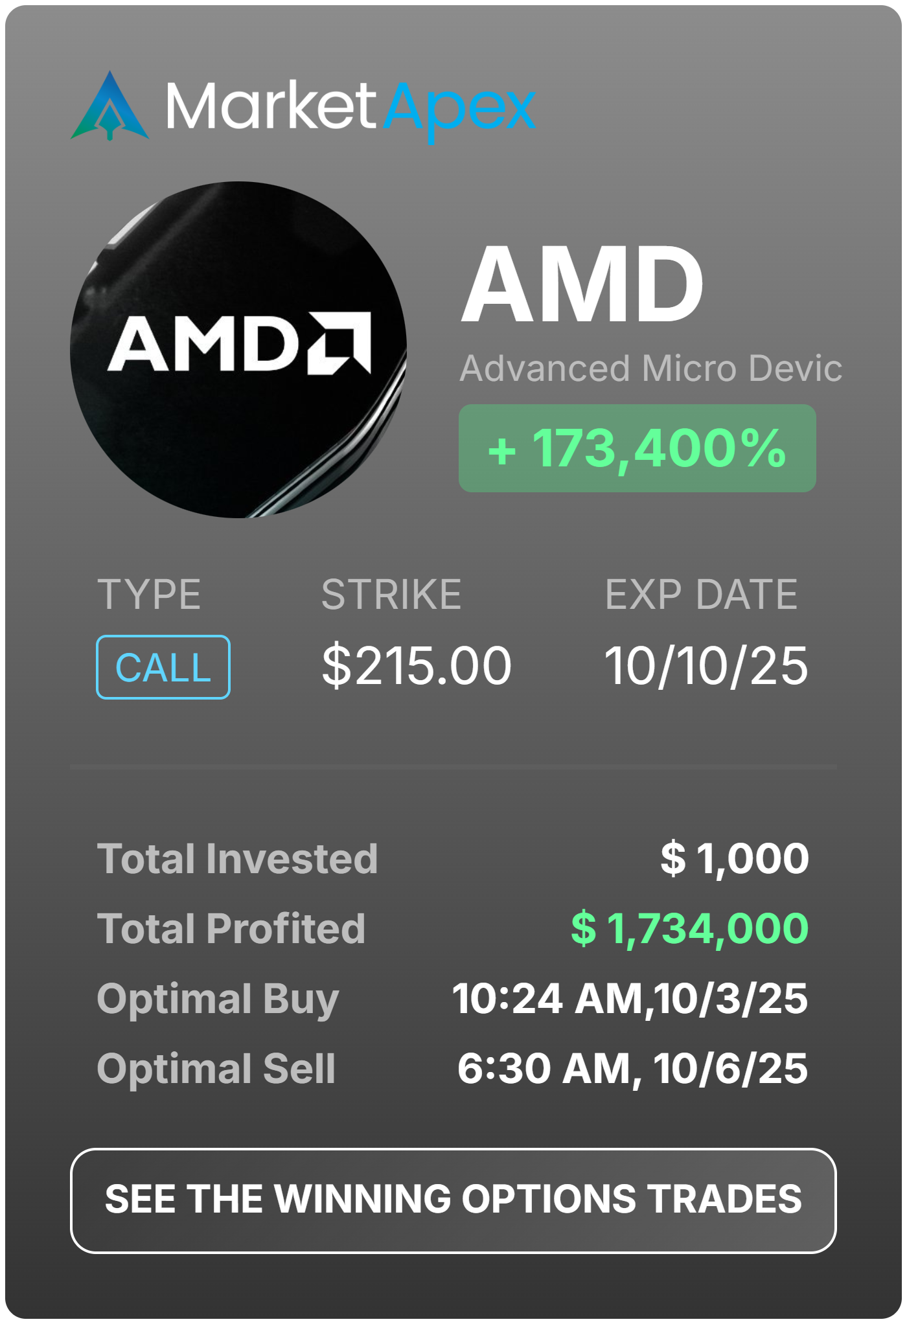Click the green $ 1,734,000 profit amount
The height and width of the screenshot is (1324, 907).
[x=689, y=928]
